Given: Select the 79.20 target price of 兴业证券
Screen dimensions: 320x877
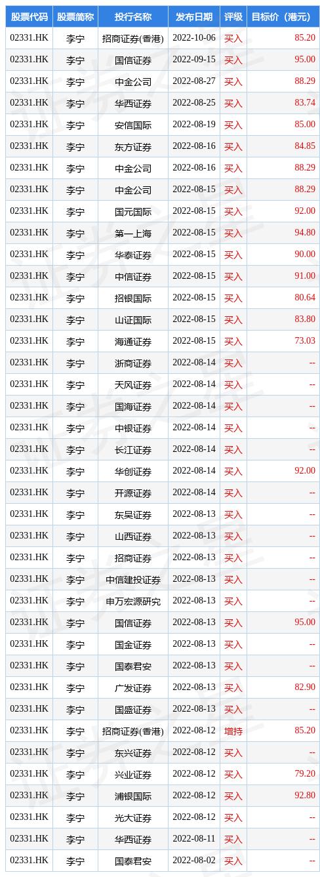Looking at the screenshot, I should (x=305, y=774).
